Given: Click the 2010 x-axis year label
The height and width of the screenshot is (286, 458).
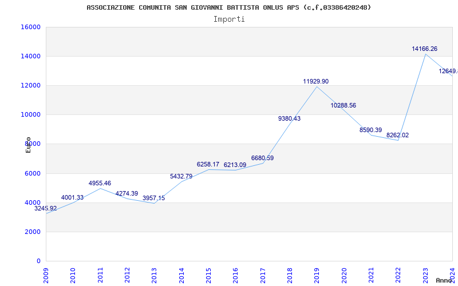Looking at the screenshot, I should point(73,276).
